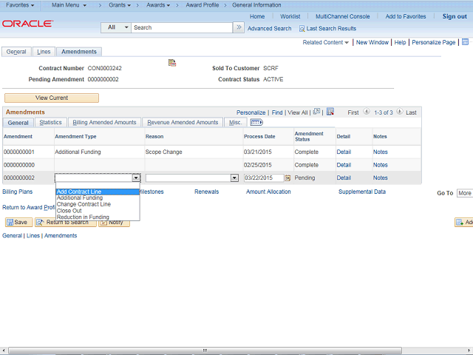Open the Billing Plans link
Screen dimensions: 473x355
(x=17, y=192)
